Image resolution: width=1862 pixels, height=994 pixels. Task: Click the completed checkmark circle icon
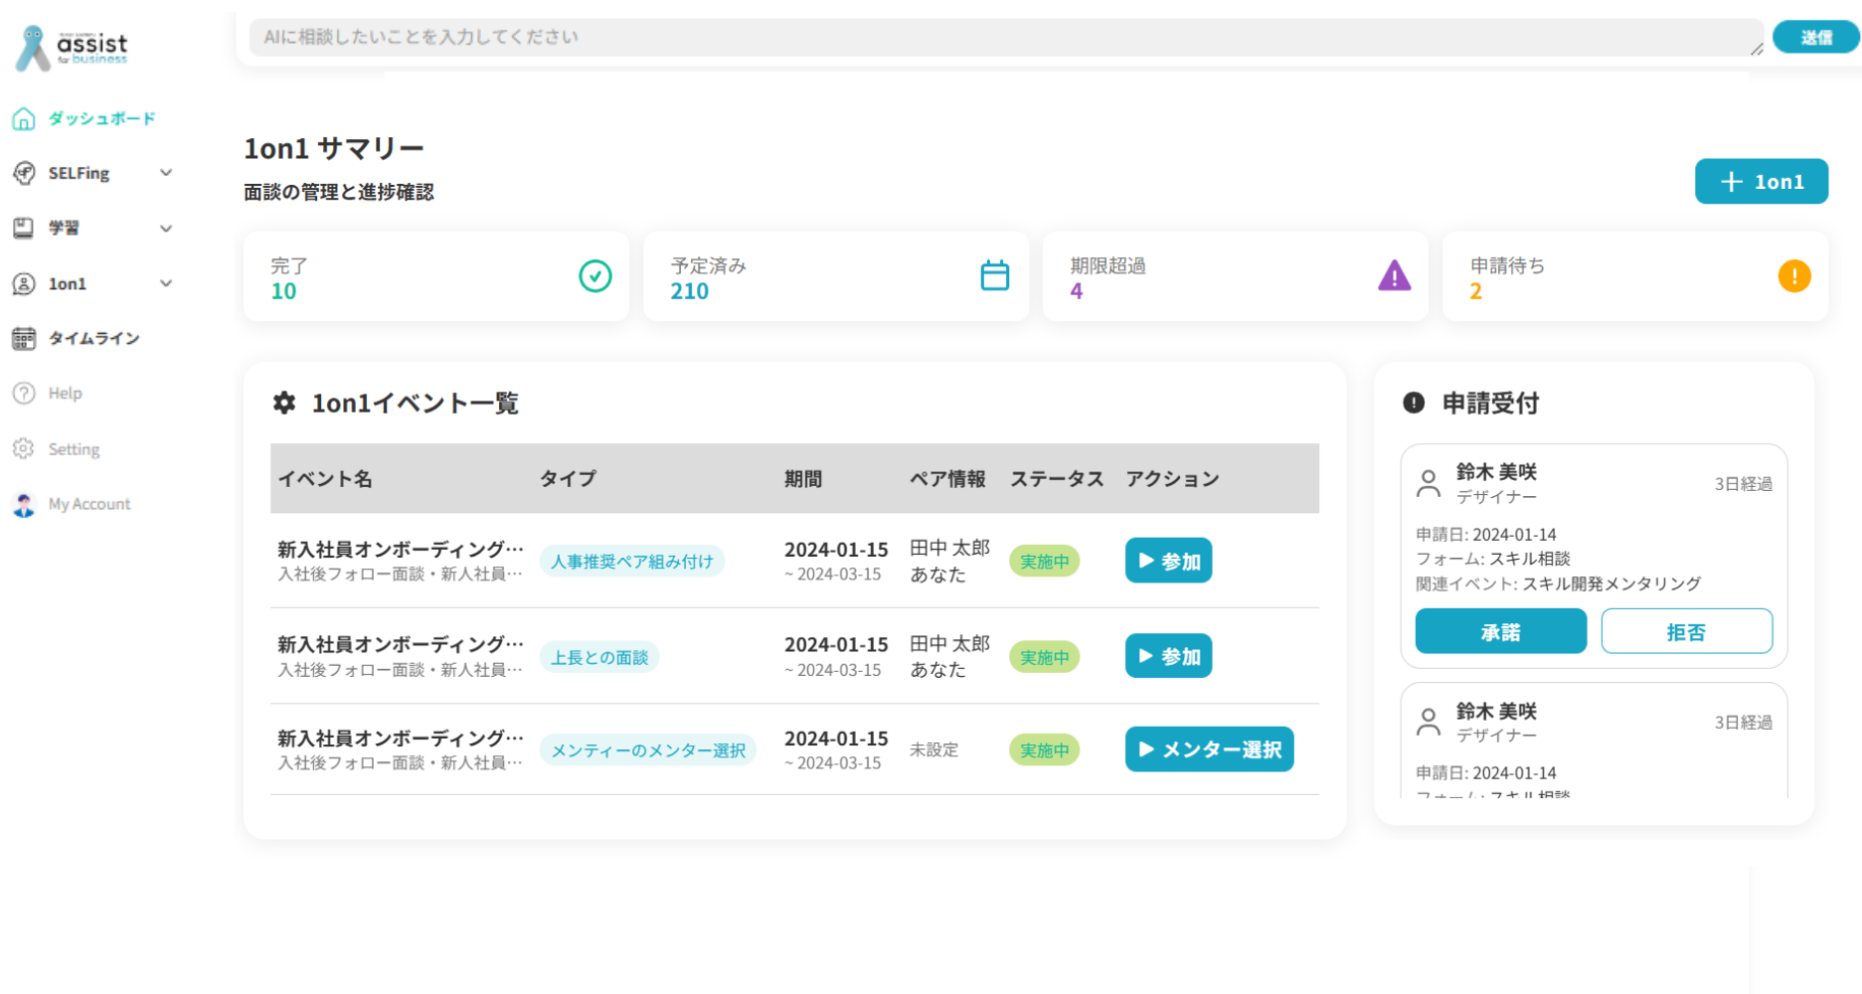[x=595, y=276]
